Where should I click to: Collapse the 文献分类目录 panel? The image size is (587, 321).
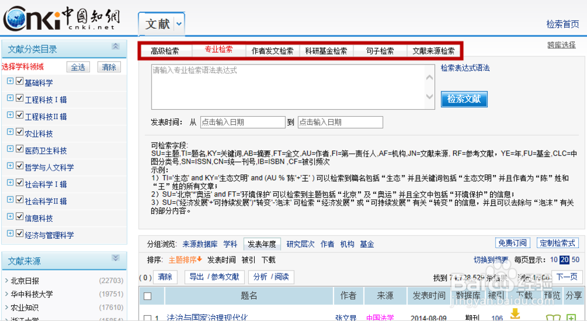click(x=116, y=46)
